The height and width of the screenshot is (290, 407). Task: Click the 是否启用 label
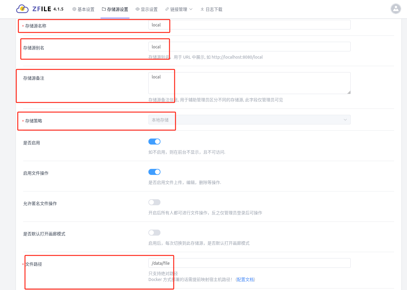32,143
